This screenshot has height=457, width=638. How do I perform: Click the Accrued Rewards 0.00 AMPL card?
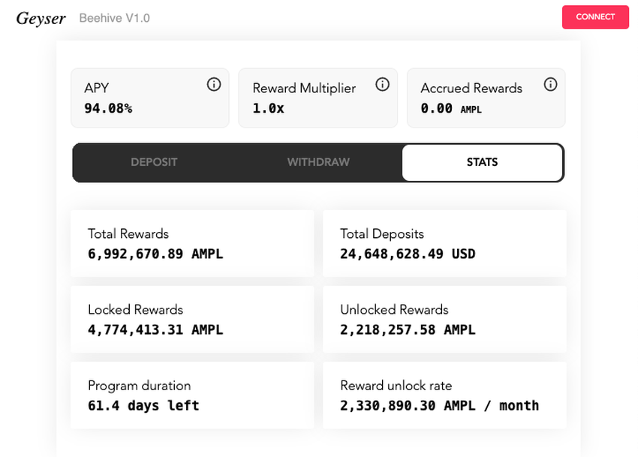486,98
